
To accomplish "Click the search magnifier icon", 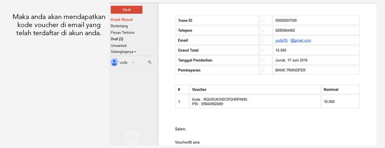I will coord(150,62).
